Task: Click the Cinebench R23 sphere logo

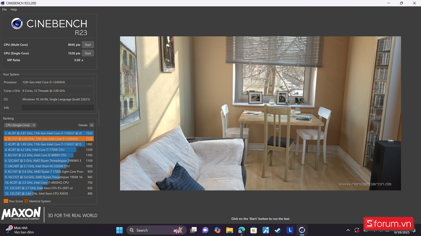Action: 17,24
